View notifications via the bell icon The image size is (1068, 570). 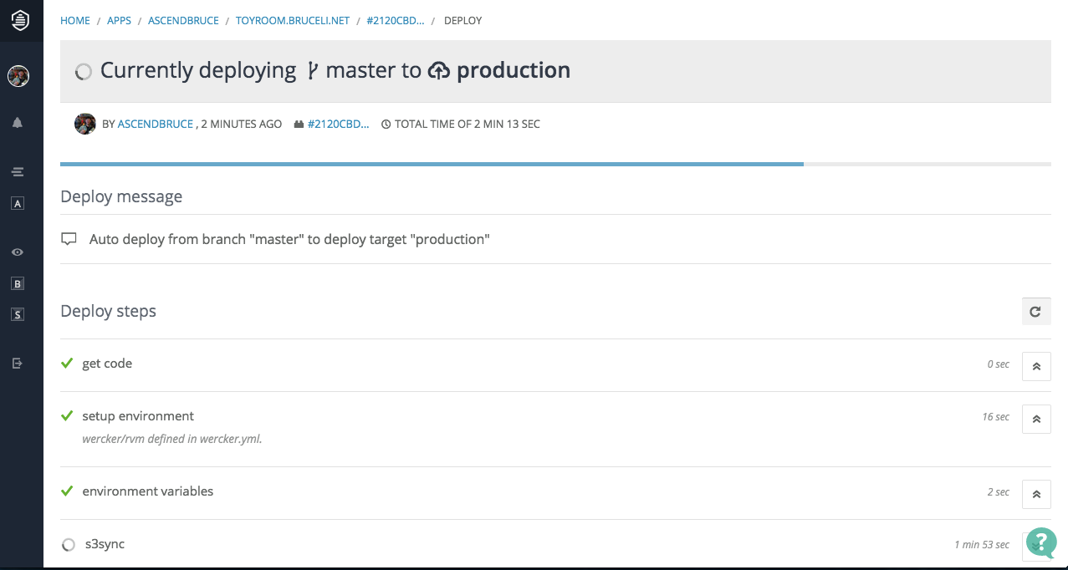click(18, 123)
